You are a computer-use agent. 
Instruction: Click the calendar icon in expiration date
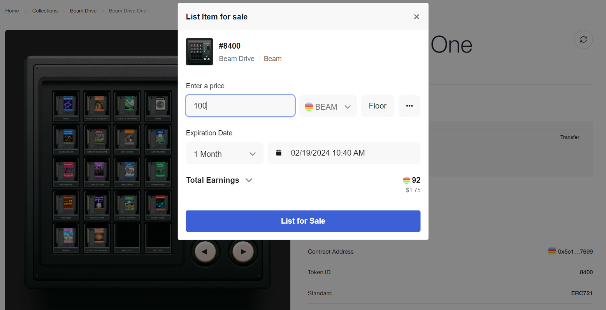point(279,153)
